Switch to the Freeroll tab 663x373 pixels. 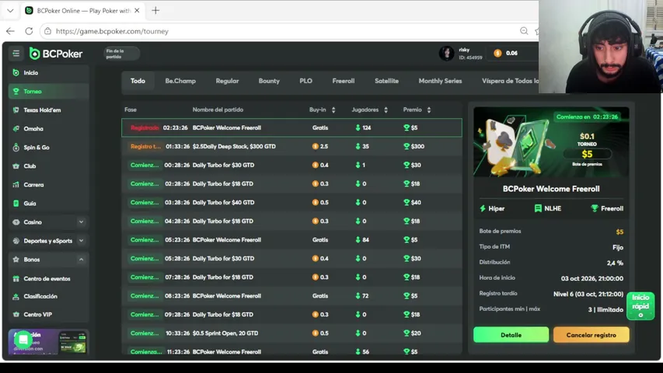coord(344,81)
